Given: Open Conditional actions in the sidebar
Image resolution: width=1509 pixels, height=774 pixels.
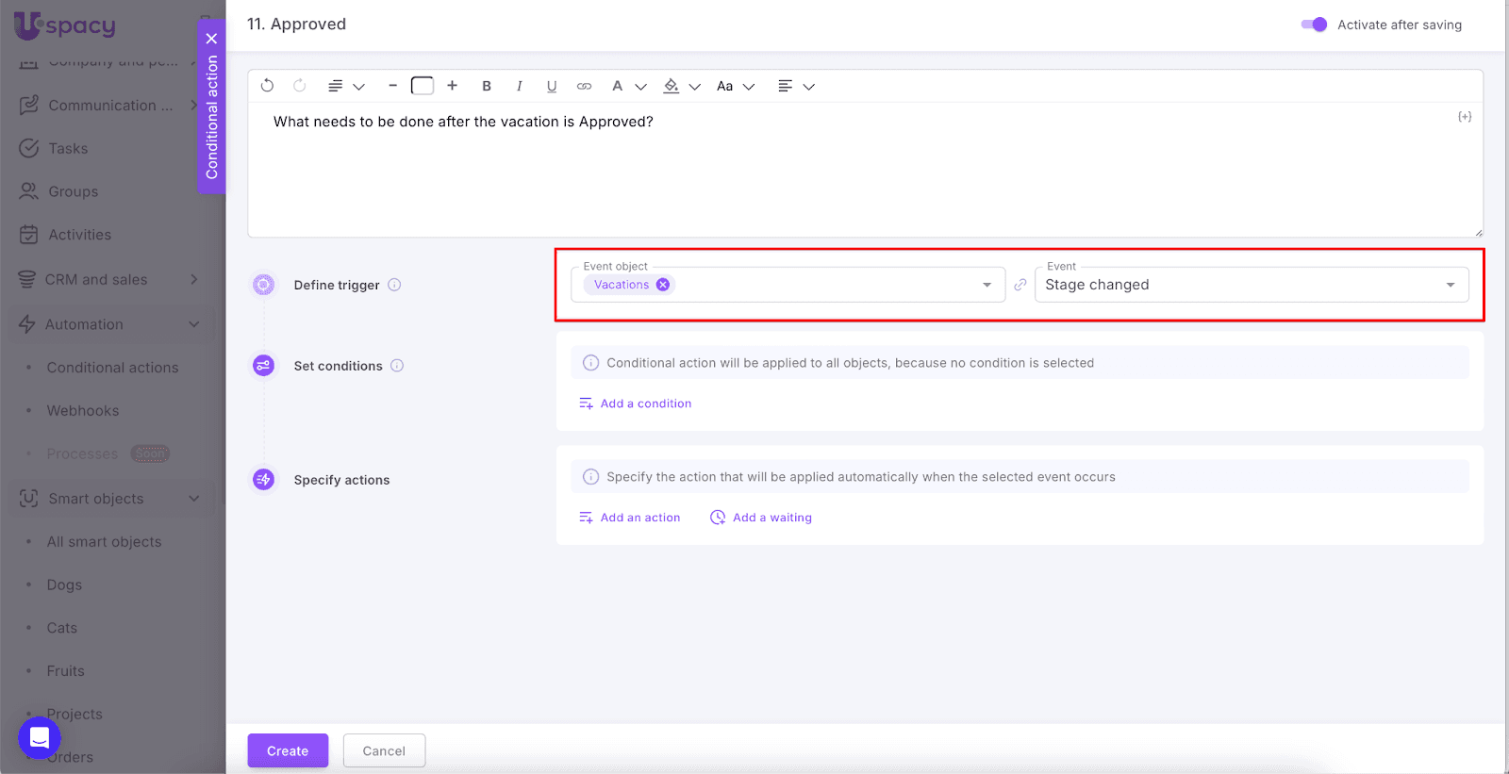Looking at the screenshot, I should (112, 368).
